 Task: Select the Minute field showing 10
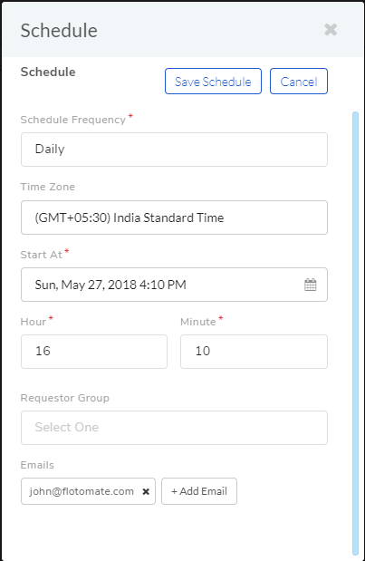coord(254,352)
